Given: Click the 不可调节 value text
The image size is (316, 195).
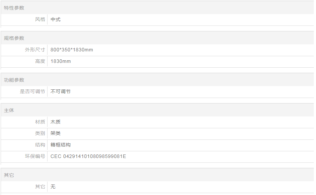Looking at the screenshot, I should point(61,92).
